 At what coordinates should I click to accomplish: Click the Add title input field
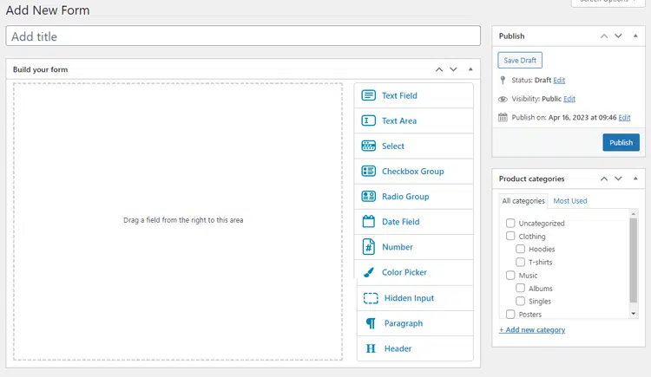click(243, 36)
